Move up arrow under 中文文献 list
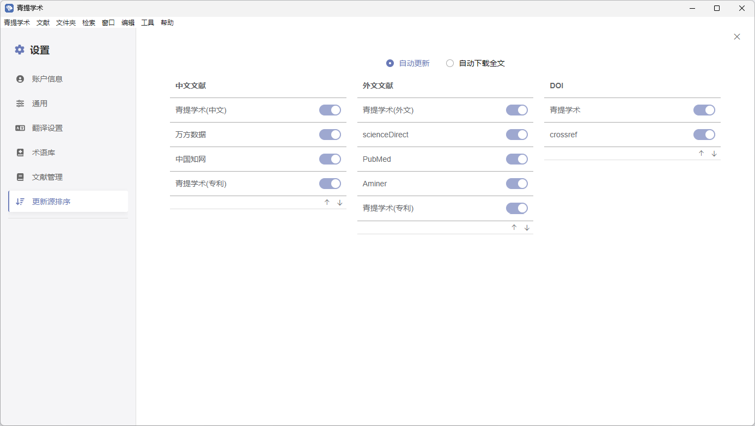This screenshot has width=755, height=426. tap(327, 202)
